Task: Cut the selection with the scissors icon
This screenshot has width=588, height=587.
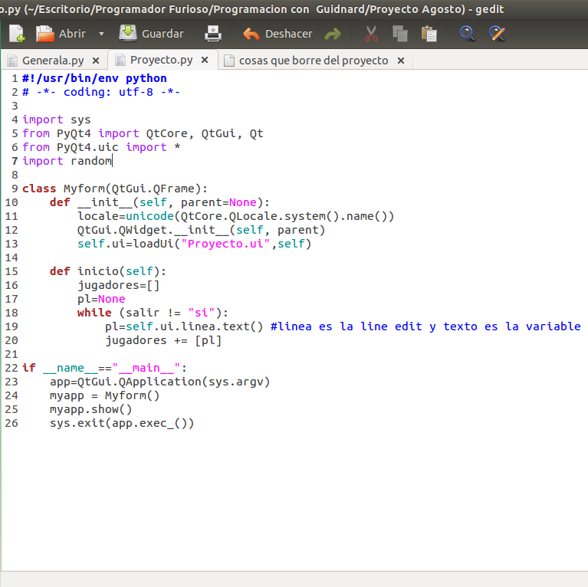Action: (371, 34)
